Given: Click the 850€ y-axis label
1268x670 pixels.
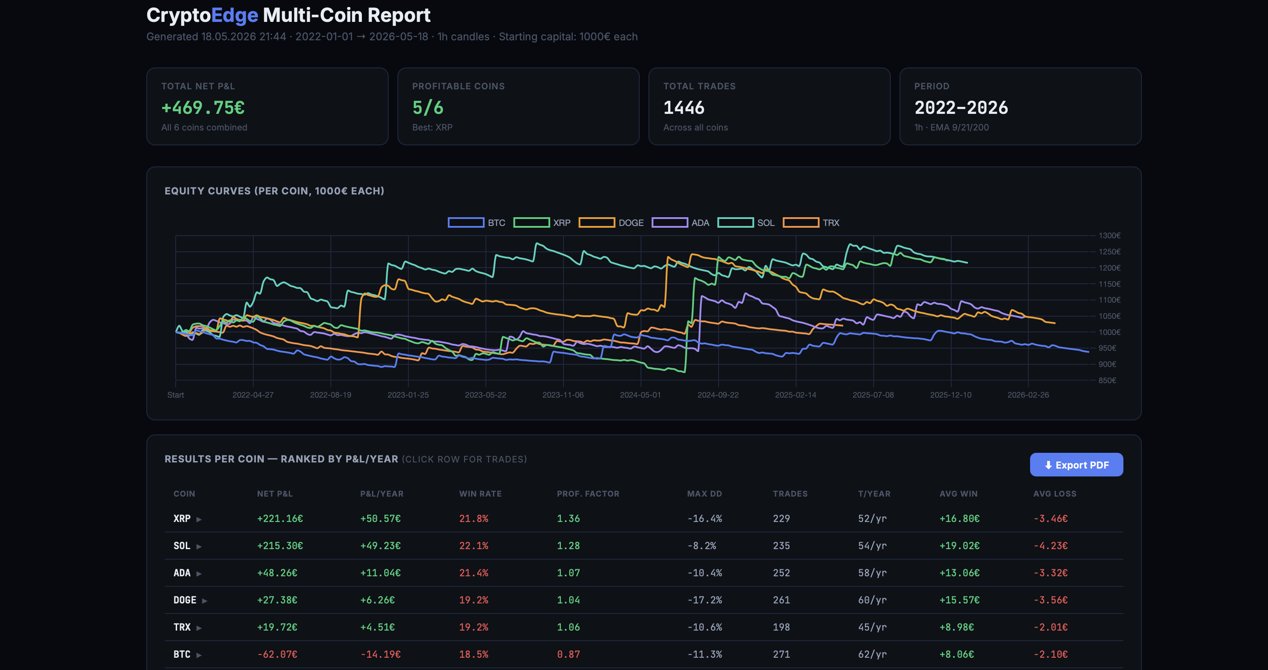Looking at the screenshot, I should (1107, 380).
